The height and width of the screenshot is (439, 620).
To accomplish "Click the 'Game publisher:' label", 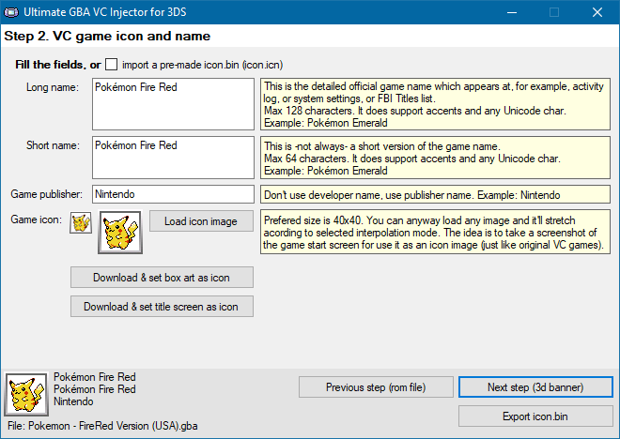I will (x=47, y=194).
